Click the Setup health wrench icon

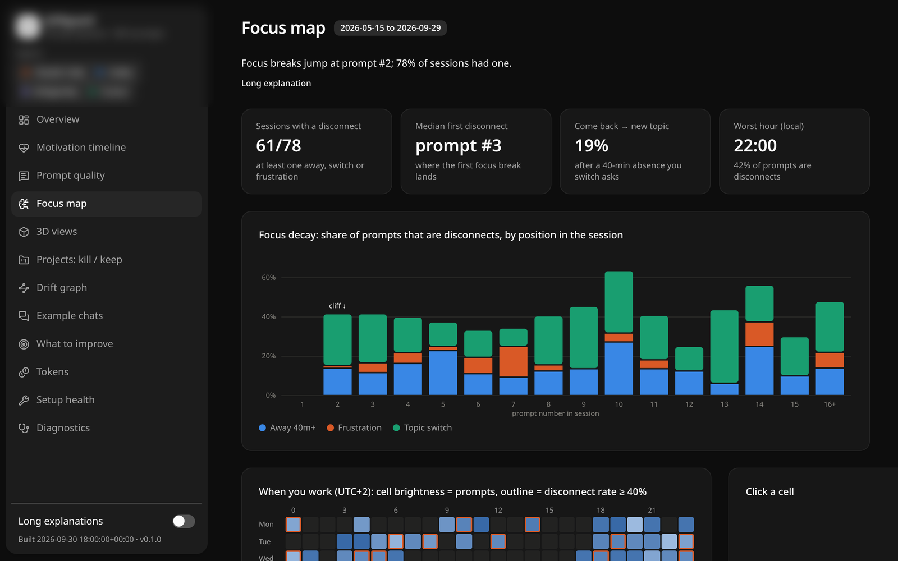coord(24,400)
